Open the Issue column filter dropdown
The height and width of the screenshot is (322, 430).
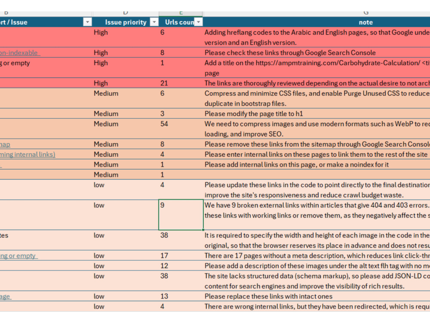(87, 22)
